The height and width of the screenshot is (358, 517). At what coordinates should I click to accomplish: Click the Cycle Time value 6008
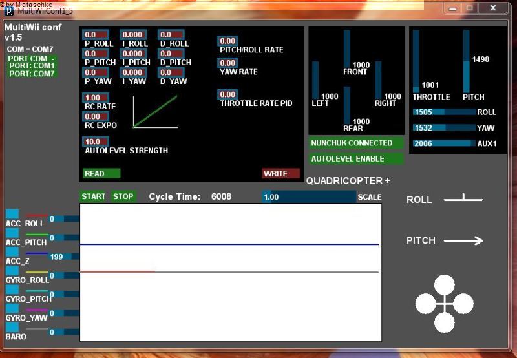pyautogui.click(x=221, y=196)
